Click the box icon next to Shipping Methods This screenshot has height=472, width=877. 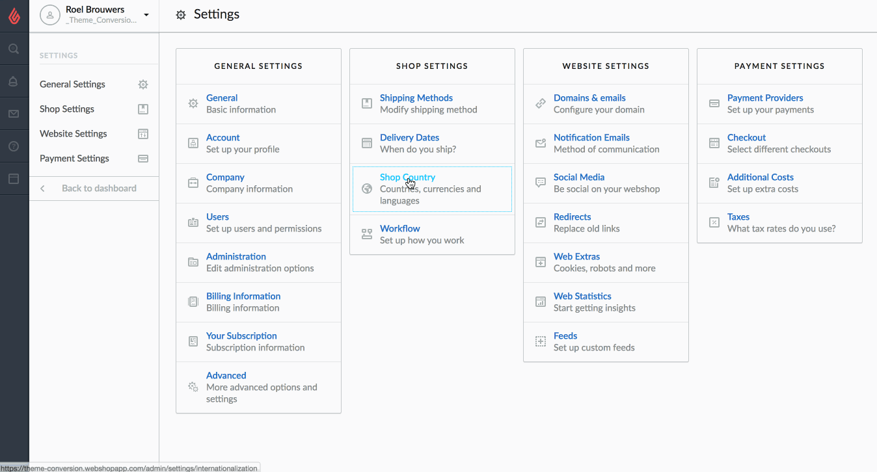(x=367, y=103)
